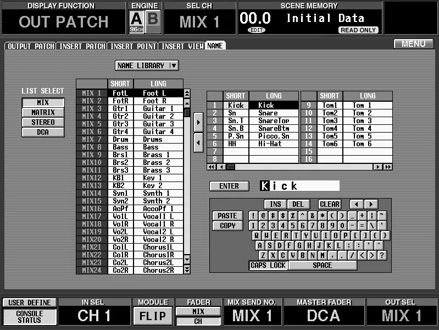
Task: Select MIX 1 row FotL short name
Action: point(120,93)
